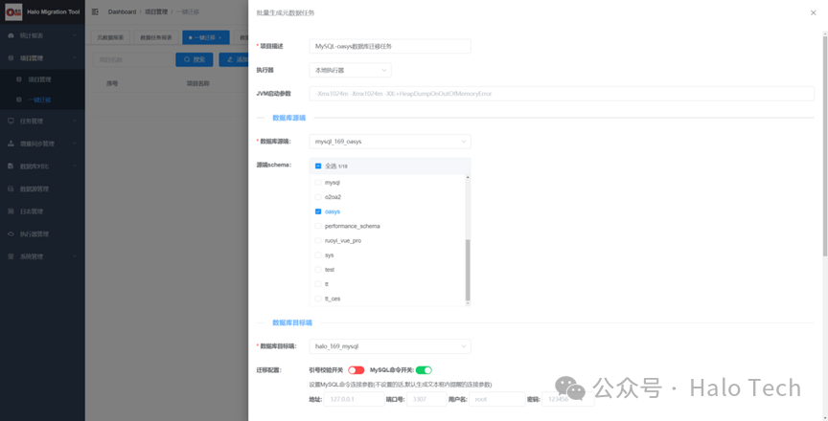Switch to the 数据任务报表 tab

(x=156, y=37)
